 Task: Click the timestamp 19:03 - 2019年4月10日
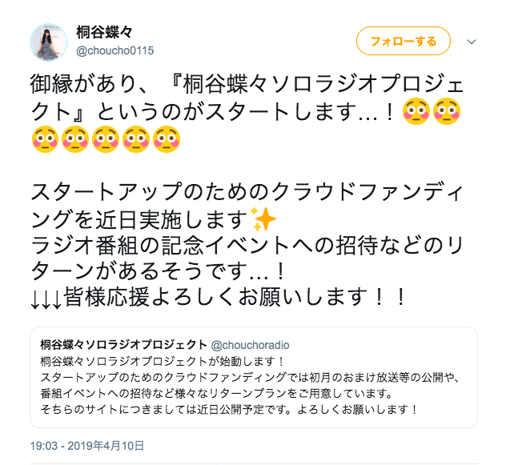[x=87, y=446]
